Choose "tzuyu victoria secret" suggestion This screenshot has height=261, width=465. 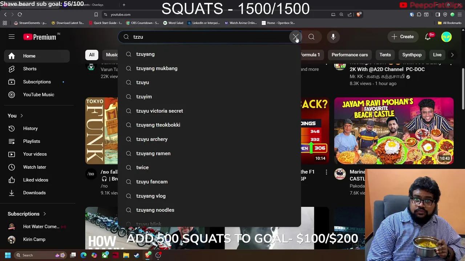click(x=209, y=111)
